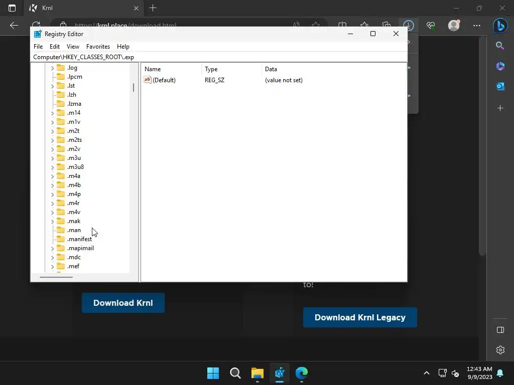Open the Windows Start menu
514x385 pixels.
click(213, 373)
